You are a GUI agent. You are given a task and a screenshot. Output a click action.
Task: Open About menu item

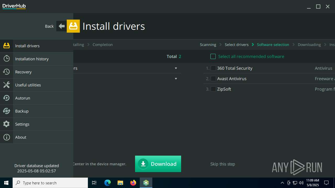[x=37, y=137]
